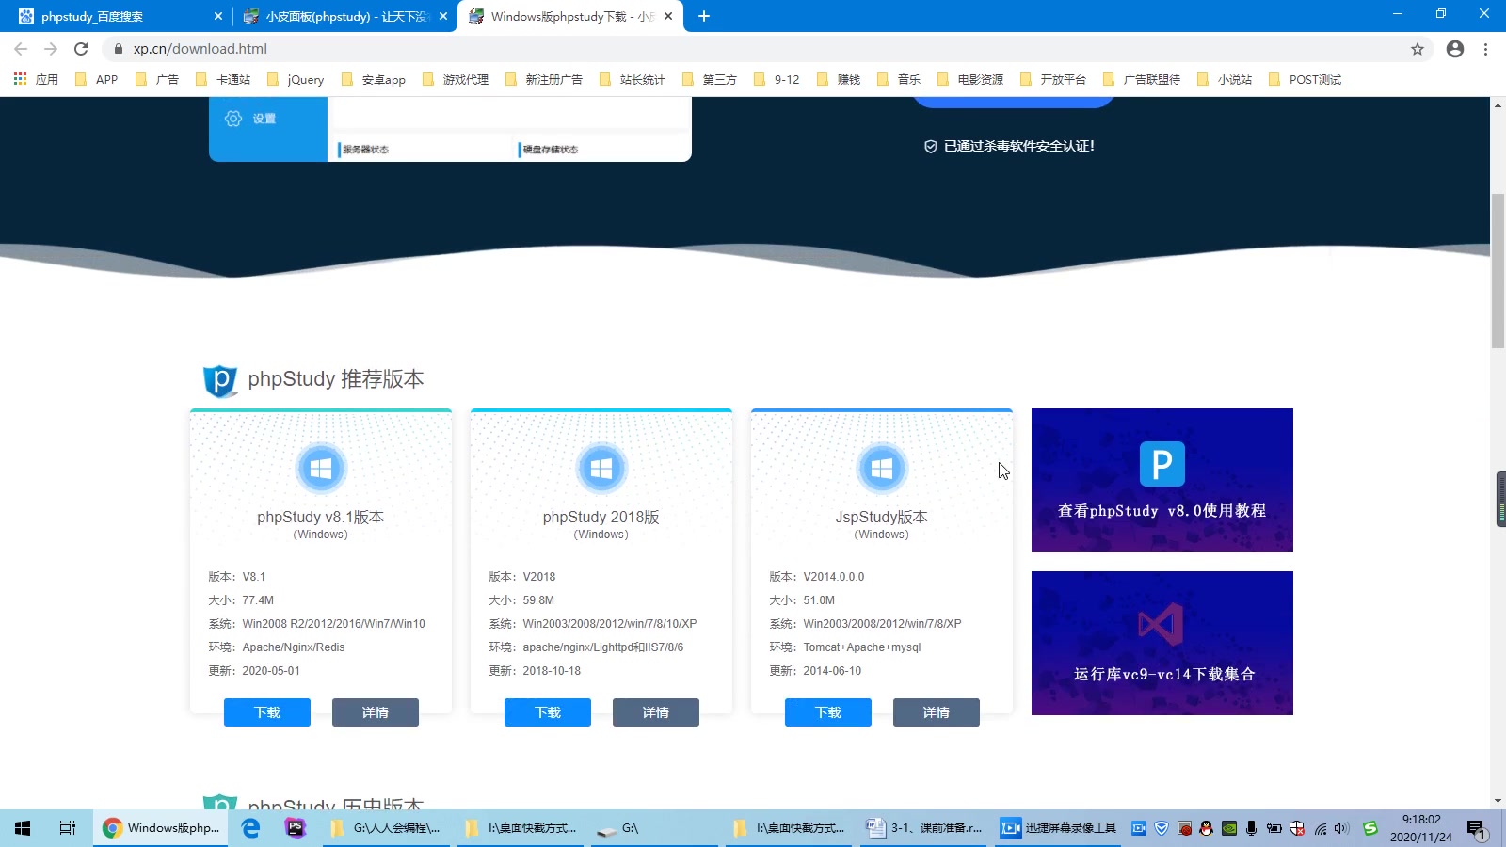Open the jQuery bookmark folder

click(x=296, y=79)
